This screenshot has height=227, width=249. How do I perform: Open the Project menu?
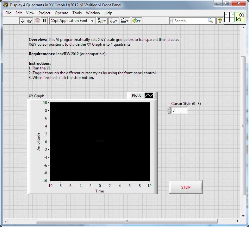(x=44, y=13)
